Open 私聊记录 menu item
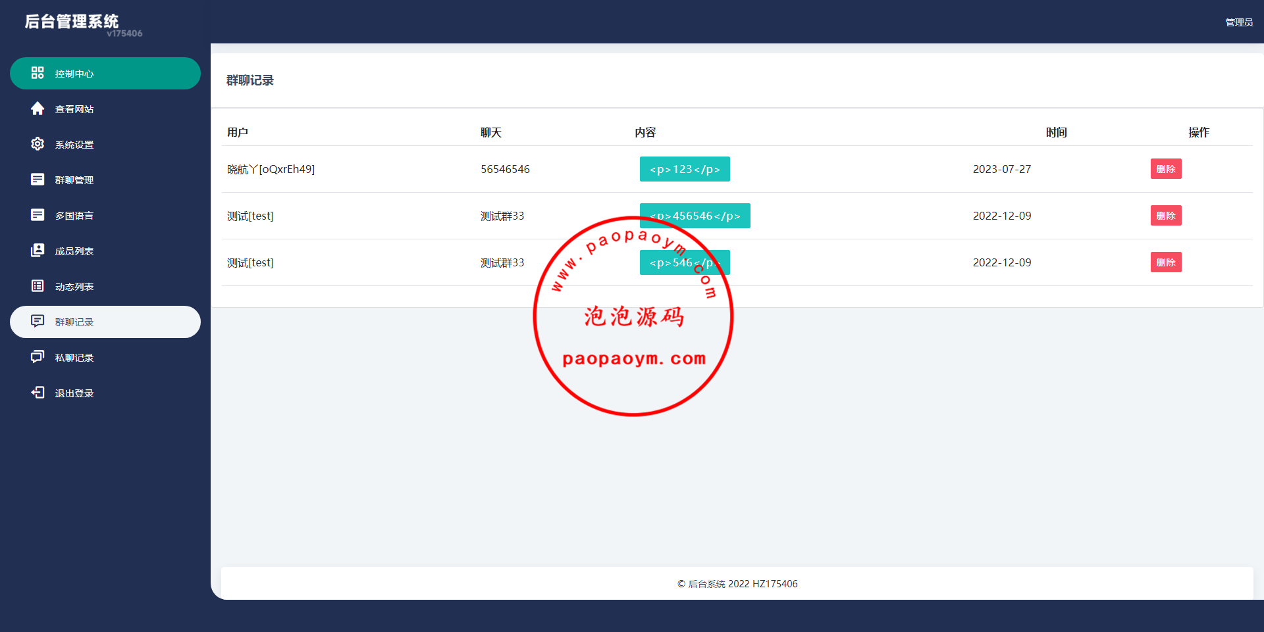Image resolution: width=1264 pixels, height=632 pixels. click(x=74, y=358)
